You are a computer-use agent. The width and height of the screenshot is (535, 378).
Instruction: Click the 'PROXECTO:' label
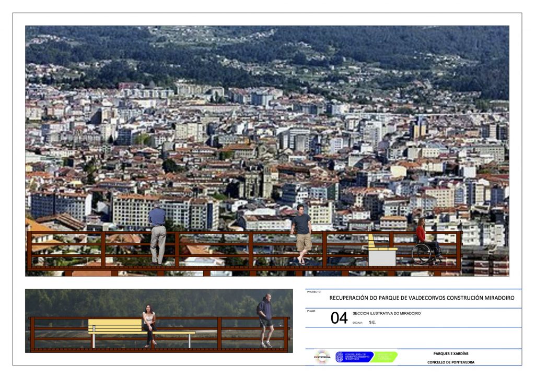[x=314, y=292]
